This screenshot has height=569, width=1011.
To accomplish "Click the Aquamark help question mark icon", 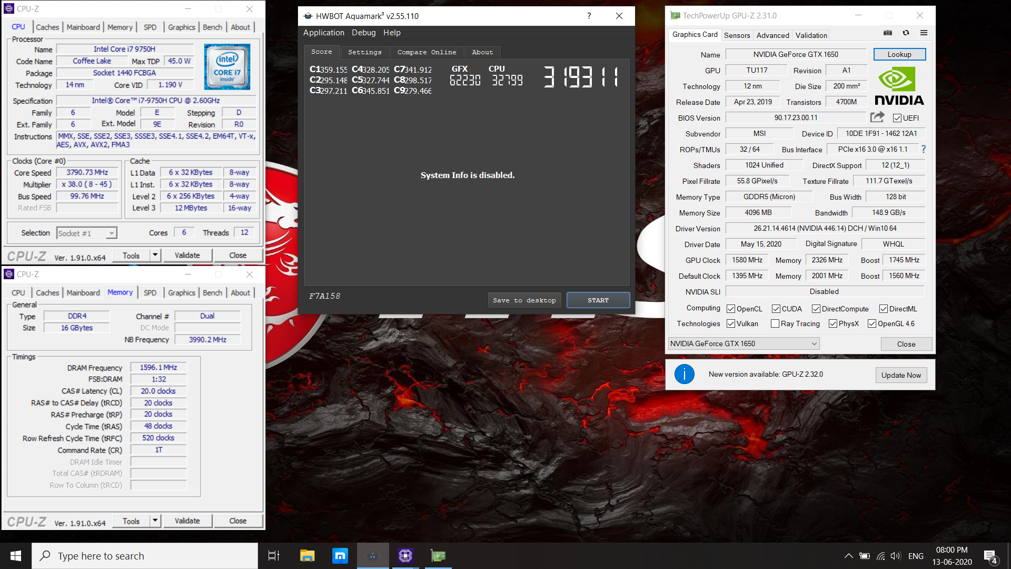I will [589, 16].
